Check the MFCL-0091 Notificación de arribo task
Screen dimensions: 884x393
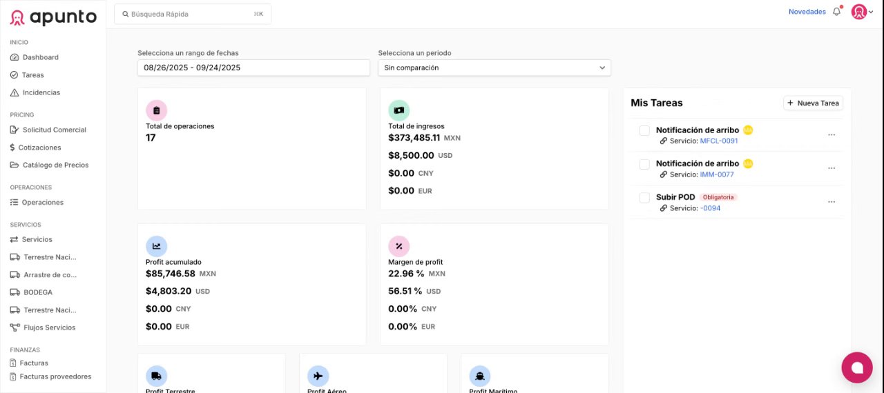pyautogui.click(x=644, y=130)
